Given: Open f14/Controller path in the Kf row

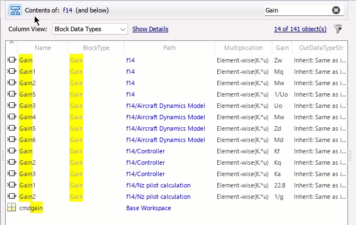Looking at the screenshot, I should tap(146, 151).
